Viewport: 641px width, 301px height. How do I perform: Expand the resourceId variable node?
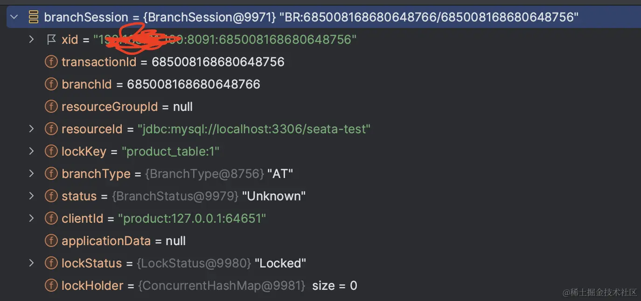coord(31,129)
